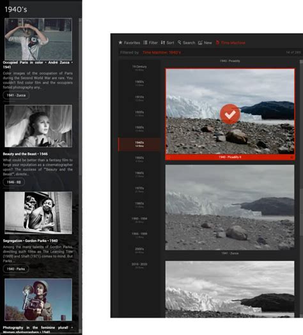Open the Occupied Paris girl with binoculars thumbnail
303x335 pixels.
click(x=38, y=39)
